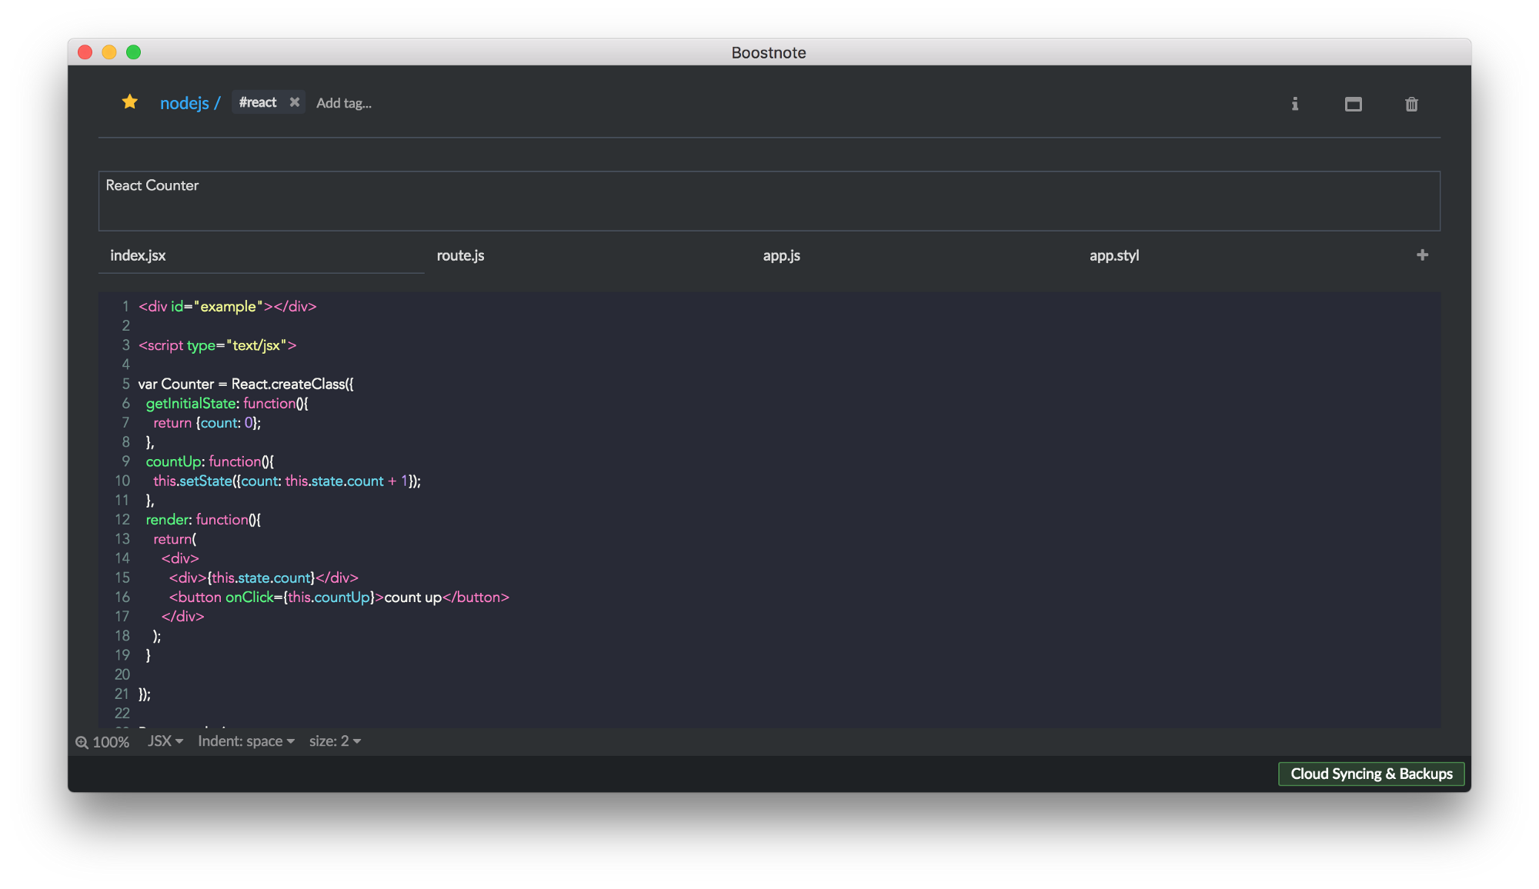Click the var Counter line 5
1539x889 pixels.
click(245, 384)
